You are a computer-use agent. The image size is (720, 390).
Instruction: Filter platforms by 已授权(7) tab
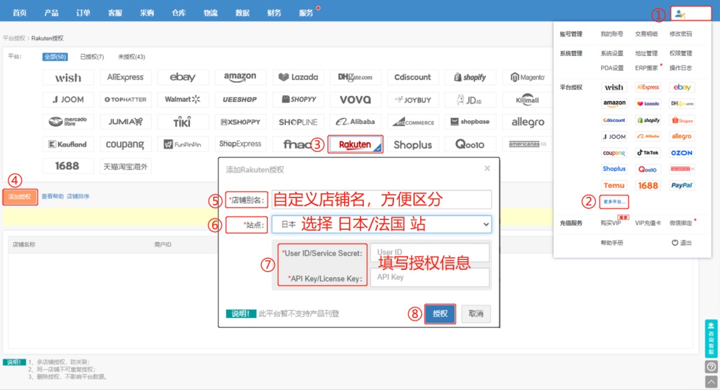tap(92, 57)
